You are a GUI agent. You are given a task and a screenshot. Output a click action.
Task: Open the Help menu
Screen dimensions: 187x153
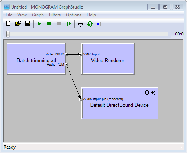pos(91,15)
